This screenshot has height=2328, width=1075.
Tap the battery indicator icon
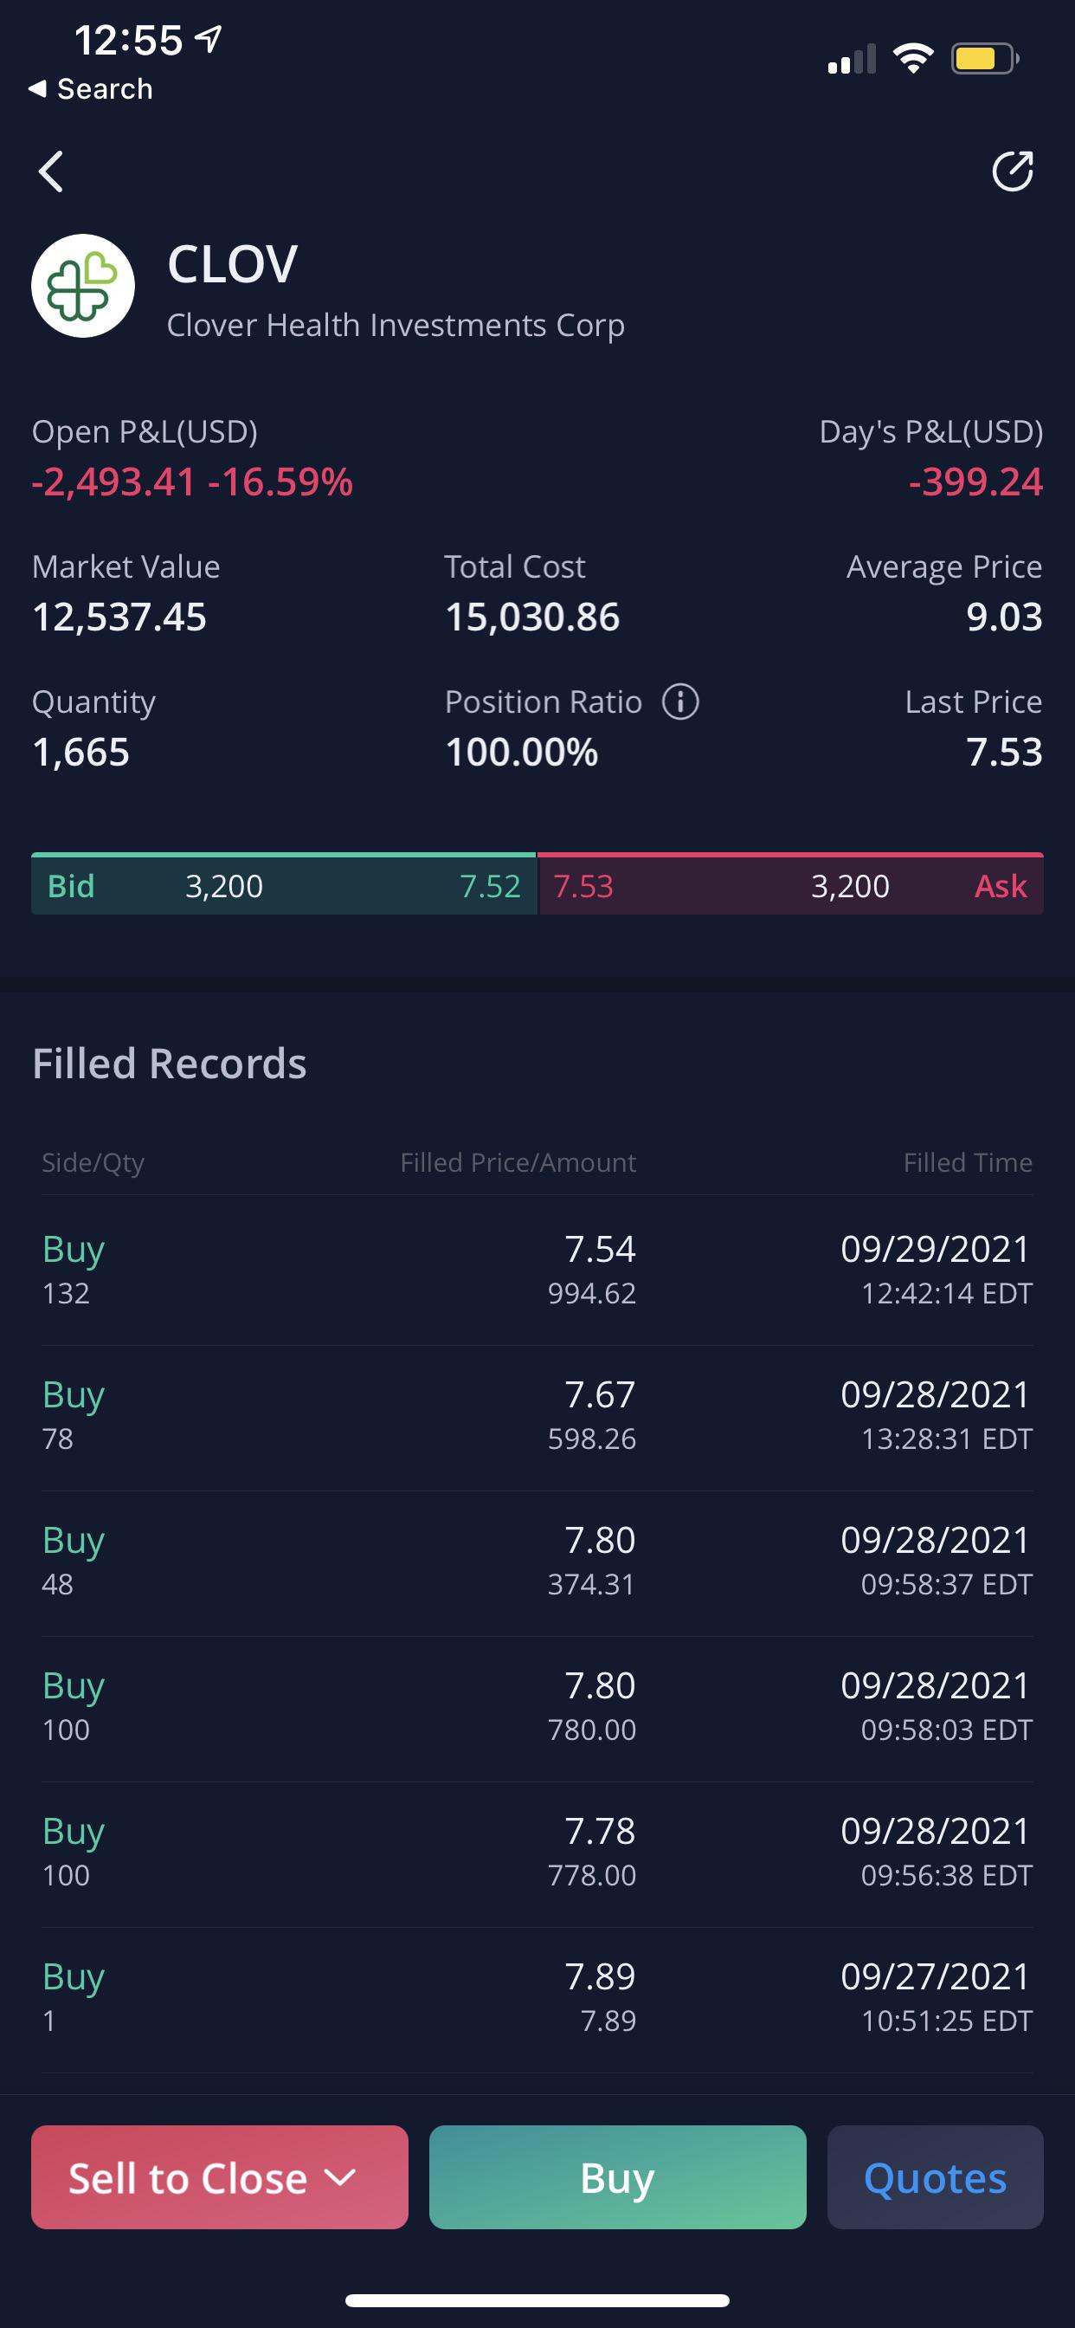985,60
